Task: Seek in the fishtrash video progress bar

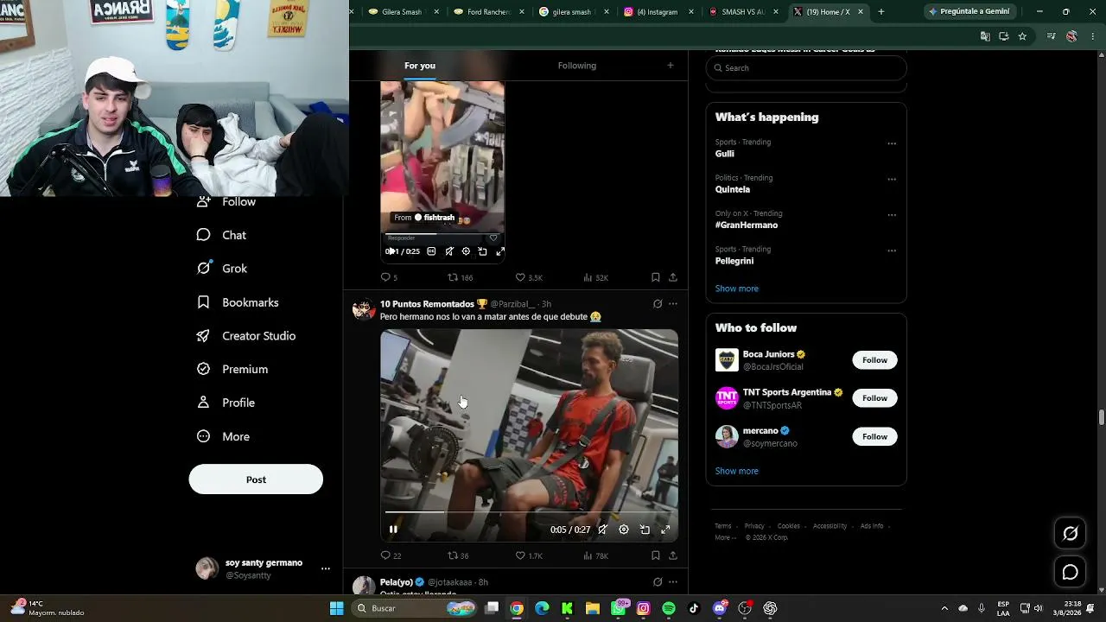Action: click(442, 234)
